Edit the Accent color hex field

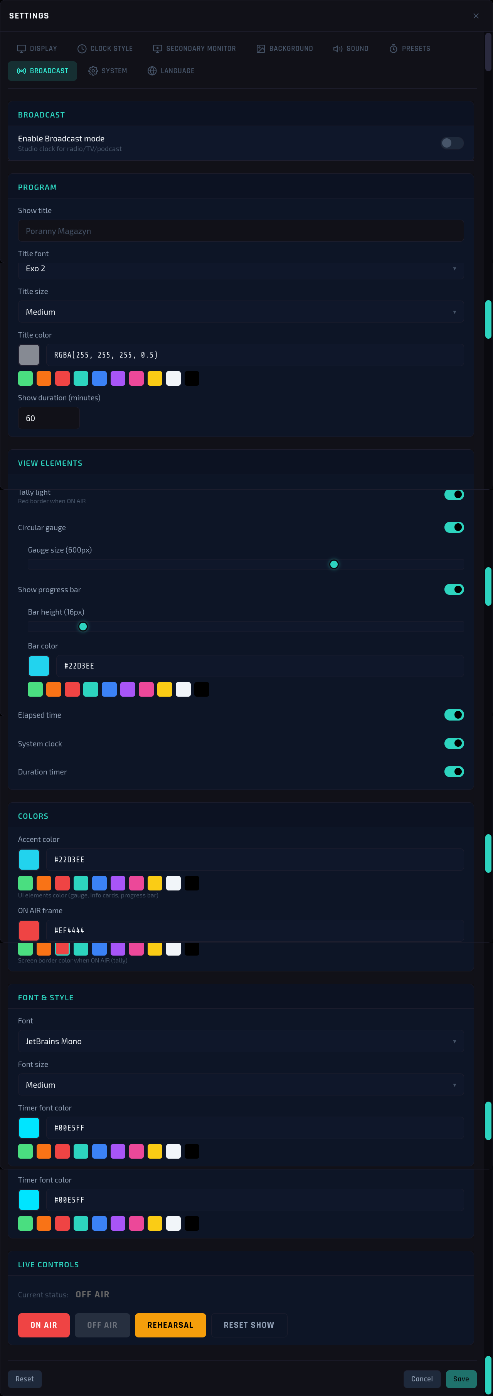coord(255,860)
